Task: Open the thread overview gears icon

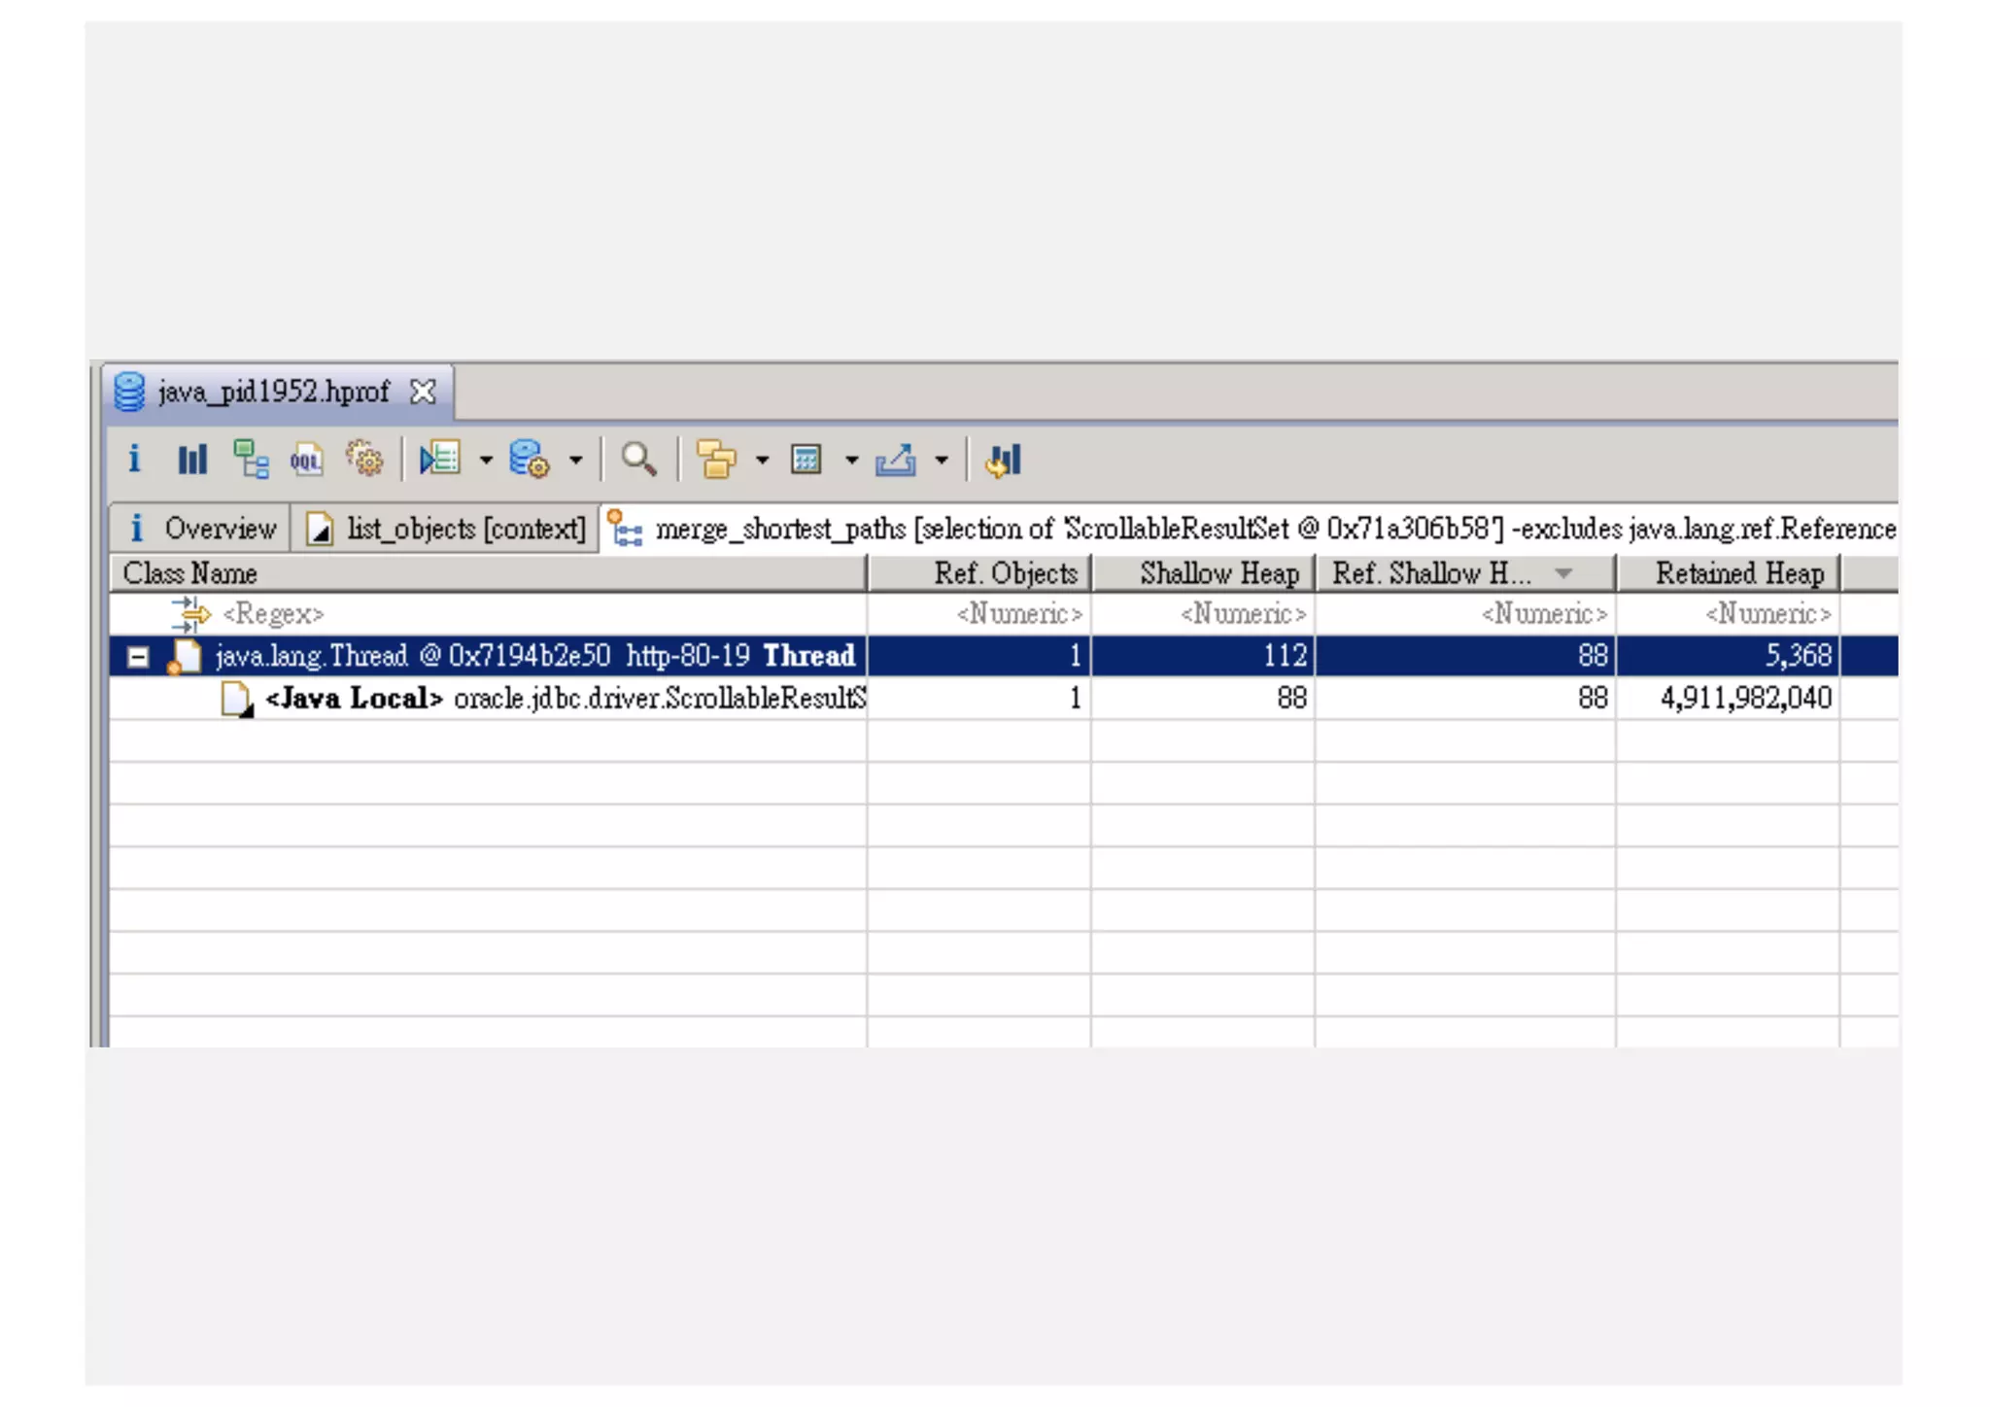Action: tap(365, 459)
